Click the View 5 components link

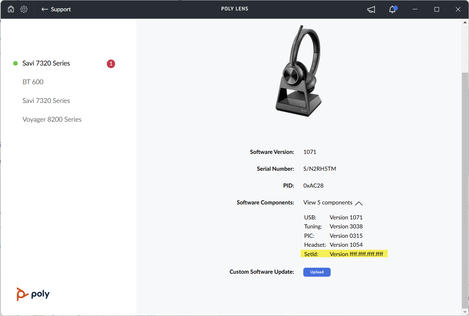pos(328,203)
